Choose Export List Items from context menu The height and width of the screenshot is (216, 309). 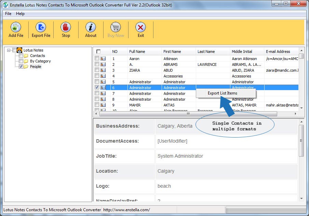[223, 93]
